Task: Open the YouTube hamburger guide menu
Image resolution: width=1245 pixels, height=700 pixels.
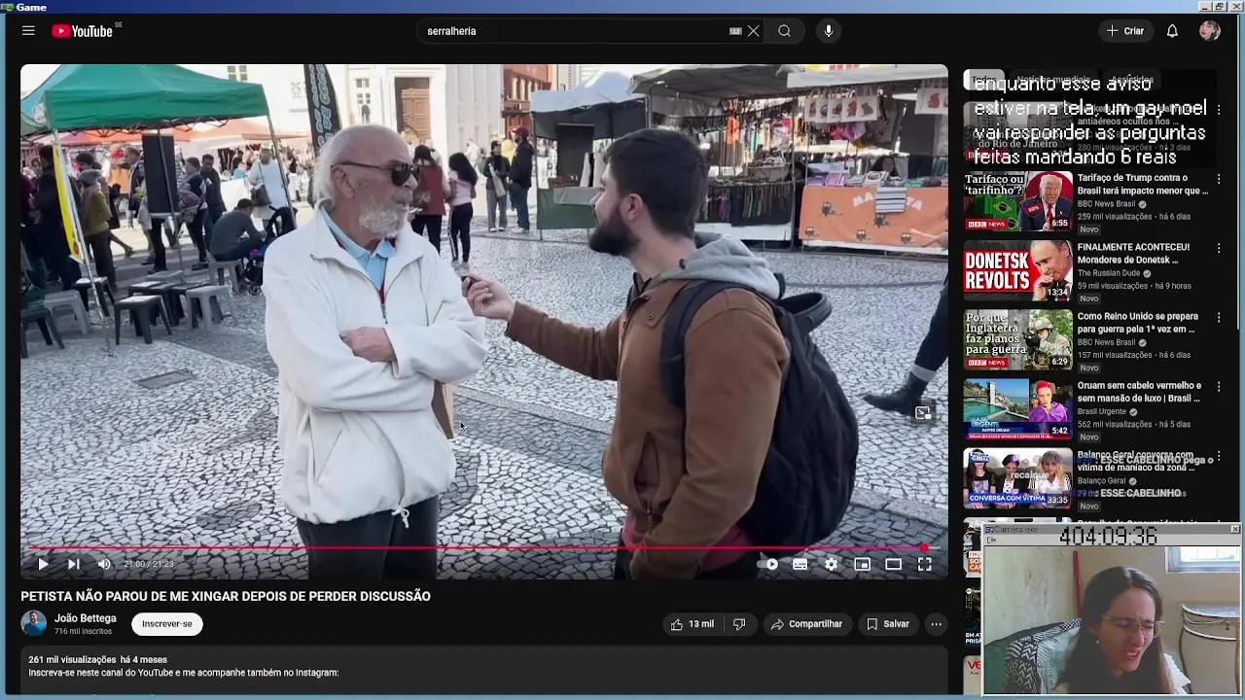Action: 28,31
